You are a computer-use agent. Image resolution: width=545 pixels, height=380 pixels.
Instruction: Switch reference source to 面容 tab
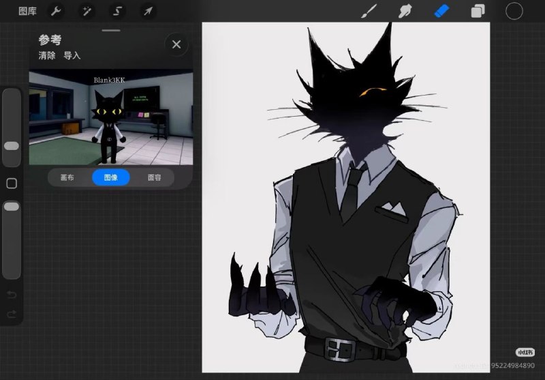[155, 177]
